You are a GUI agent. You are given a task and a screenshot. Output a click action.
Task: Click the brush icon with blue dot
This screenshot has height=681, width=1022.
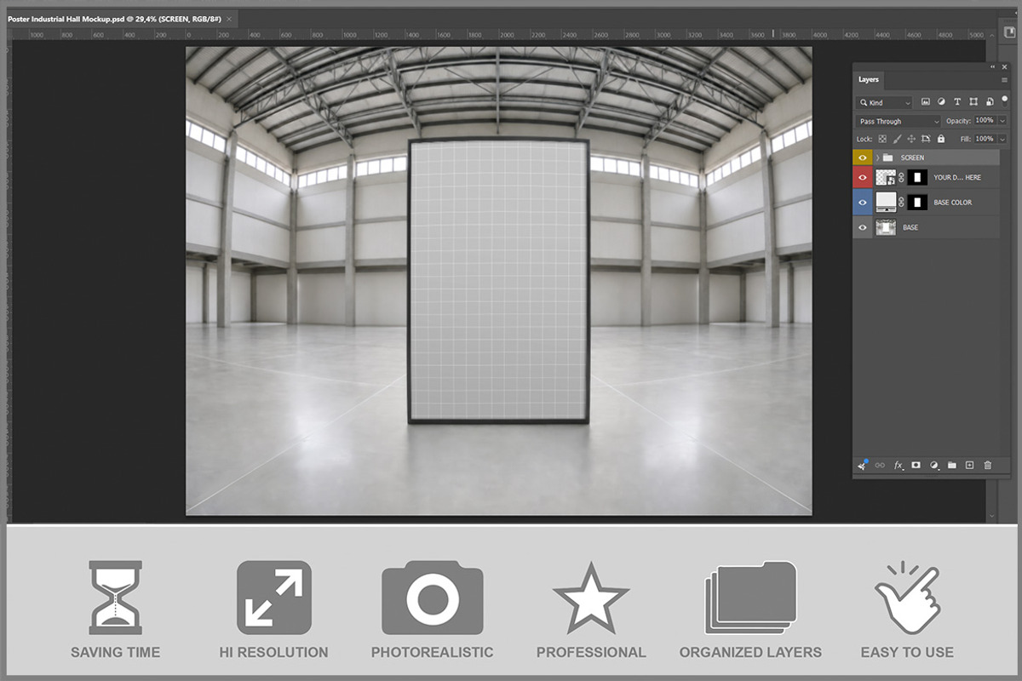pos(863,465)
